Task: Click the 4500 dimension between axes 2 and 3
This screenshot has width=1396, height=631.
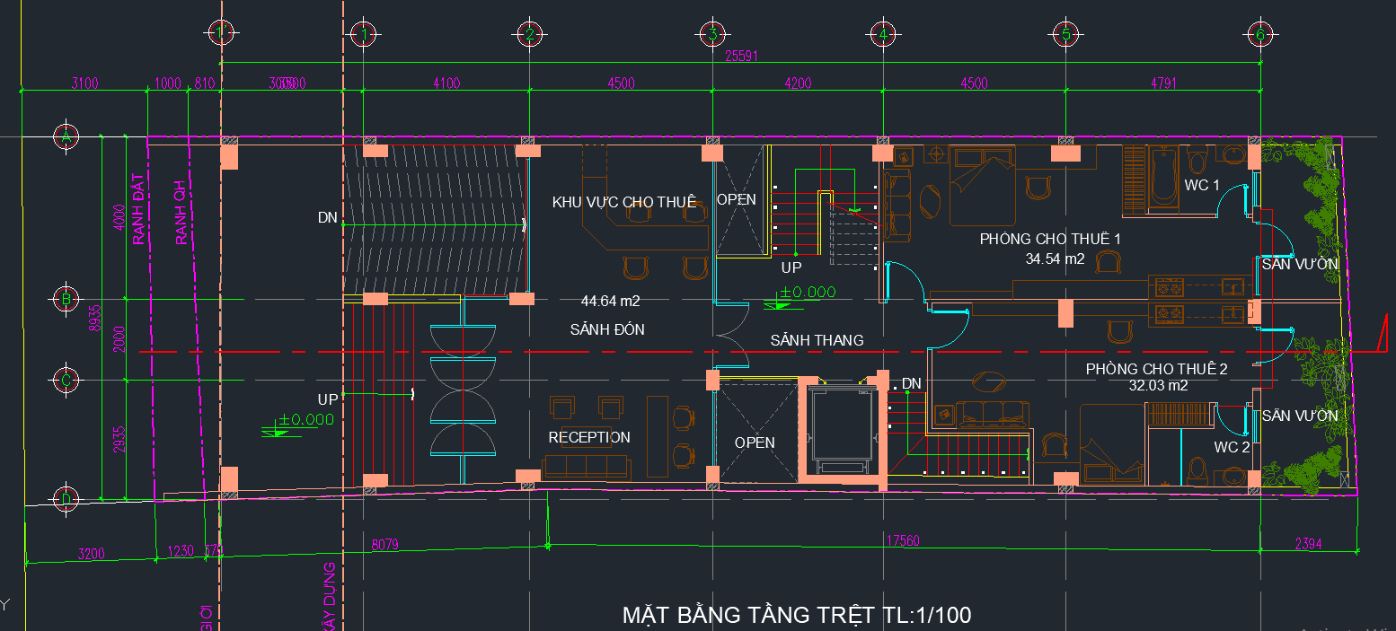Action: coord(621,83)
